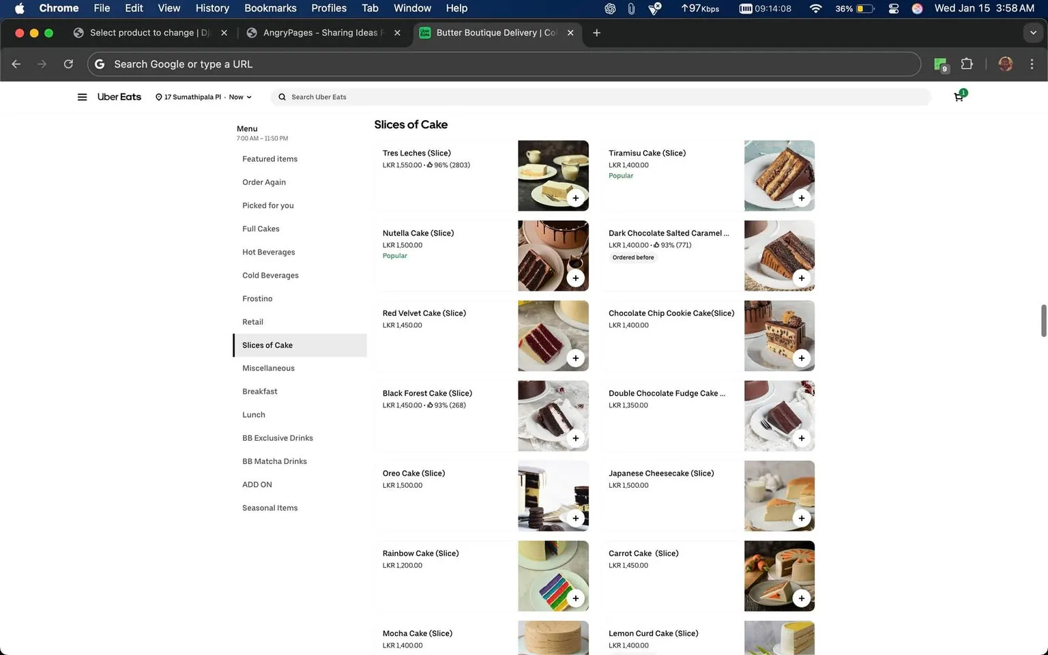
Task: Reload the current page
Action: pyautogui.click(x=68, y=64)
